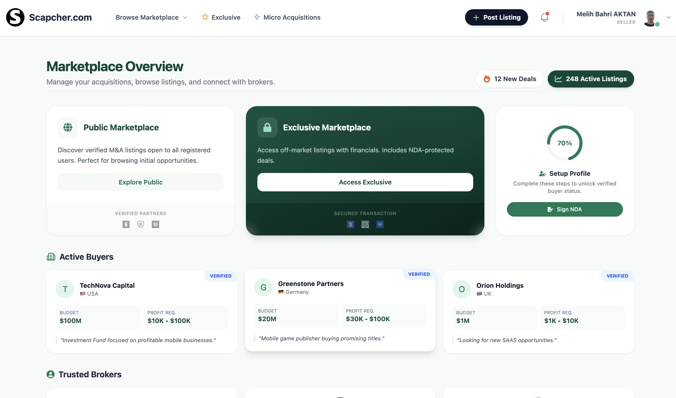Click the shield icon under Verified Partners
Viewport: 676px width, 398px height.
(x=141, y=224)
